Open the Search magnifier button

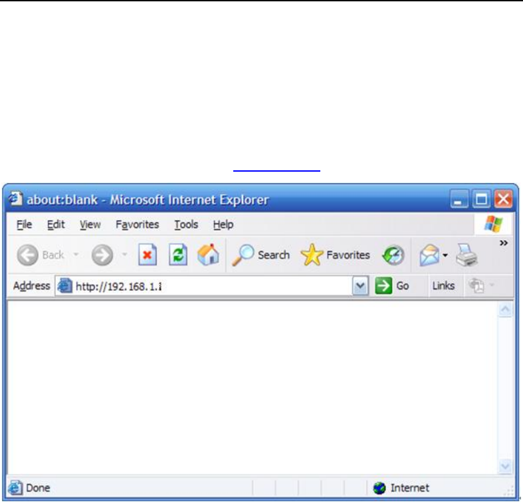tap(261, 255)
